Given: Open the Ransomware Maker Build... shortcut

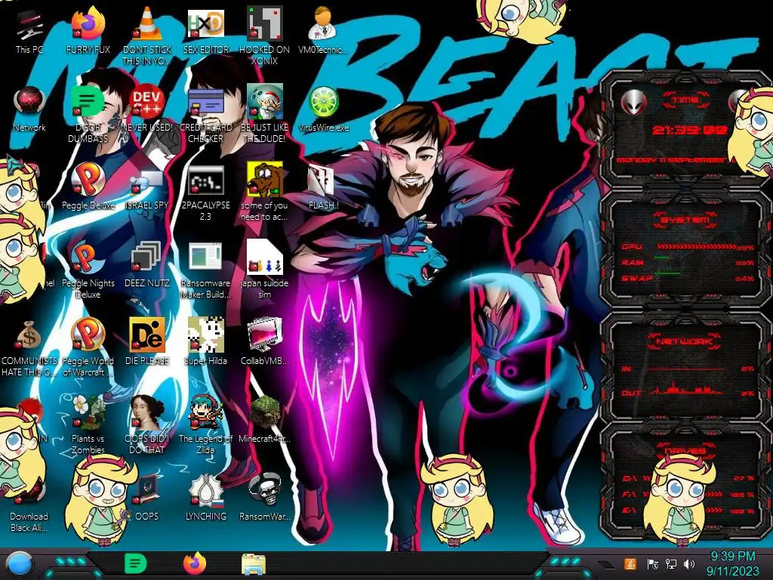Looking at the screenshot, I should point(206,270).
